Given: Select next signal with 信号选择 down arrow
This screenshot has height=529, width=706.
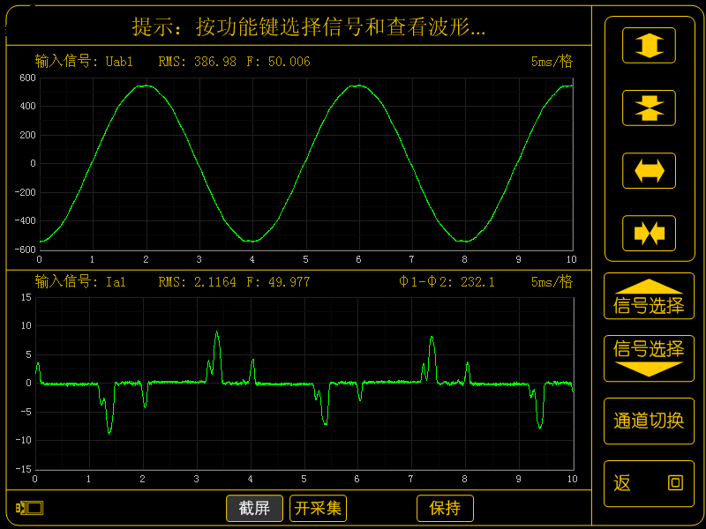Looking at the screenshot, I should [649, 358].
